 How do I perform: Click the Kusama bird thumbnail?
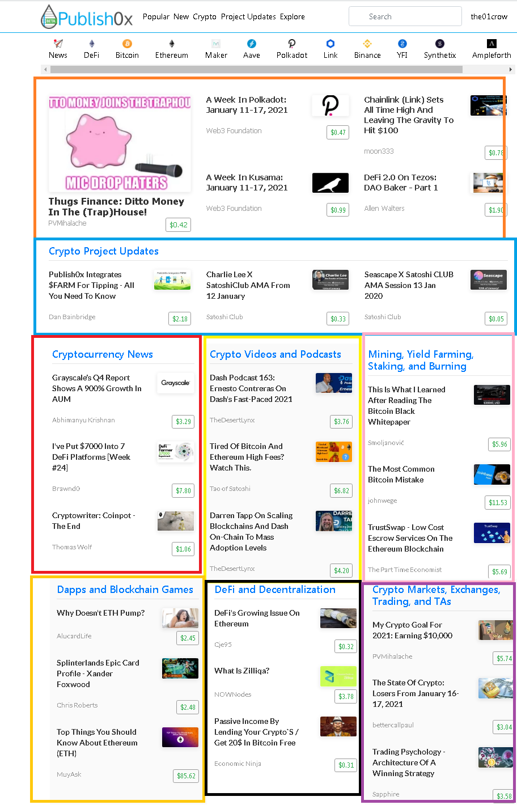330,183
